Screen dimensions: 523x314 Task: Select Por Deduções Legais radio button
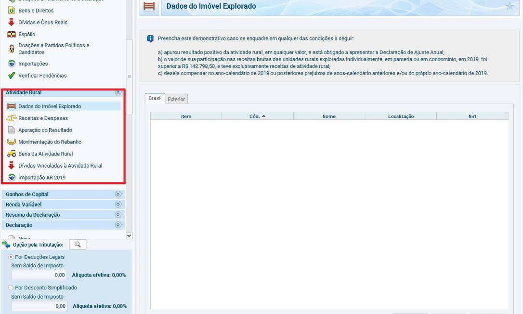pyautogui.click(x=12, y=257)
